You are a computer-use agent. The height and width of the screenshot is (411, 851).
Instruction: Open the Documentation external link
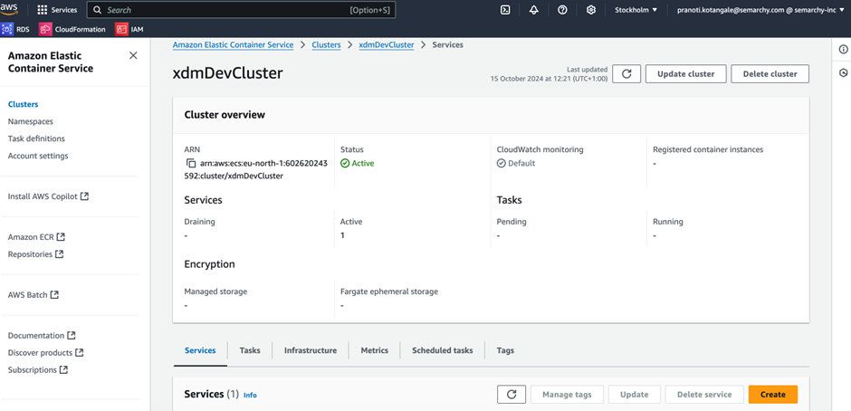[x=42, y=336]
